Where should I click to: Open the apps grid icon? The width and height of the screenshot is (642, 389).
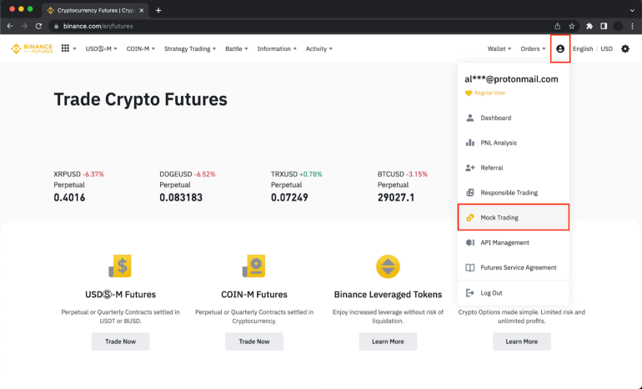[x=65, y=48]
